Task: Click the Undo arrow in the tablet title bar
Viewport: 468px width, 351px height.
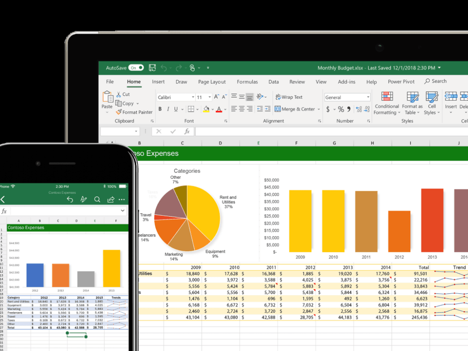Action: click(x=164, y=68)
